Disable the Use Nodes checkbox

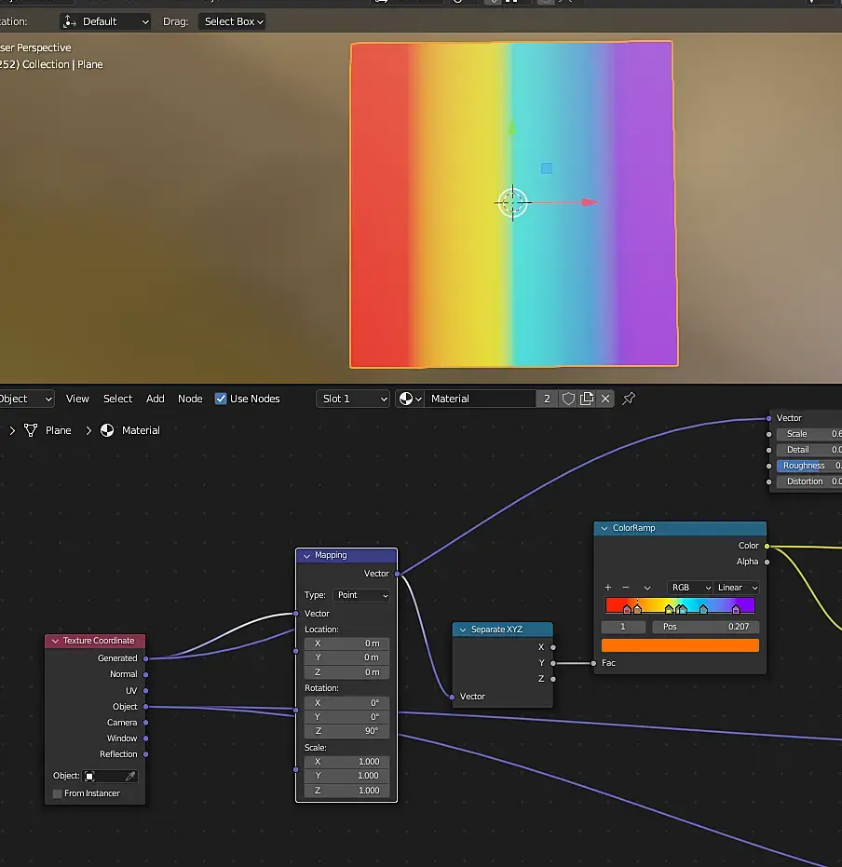[221, 399]
